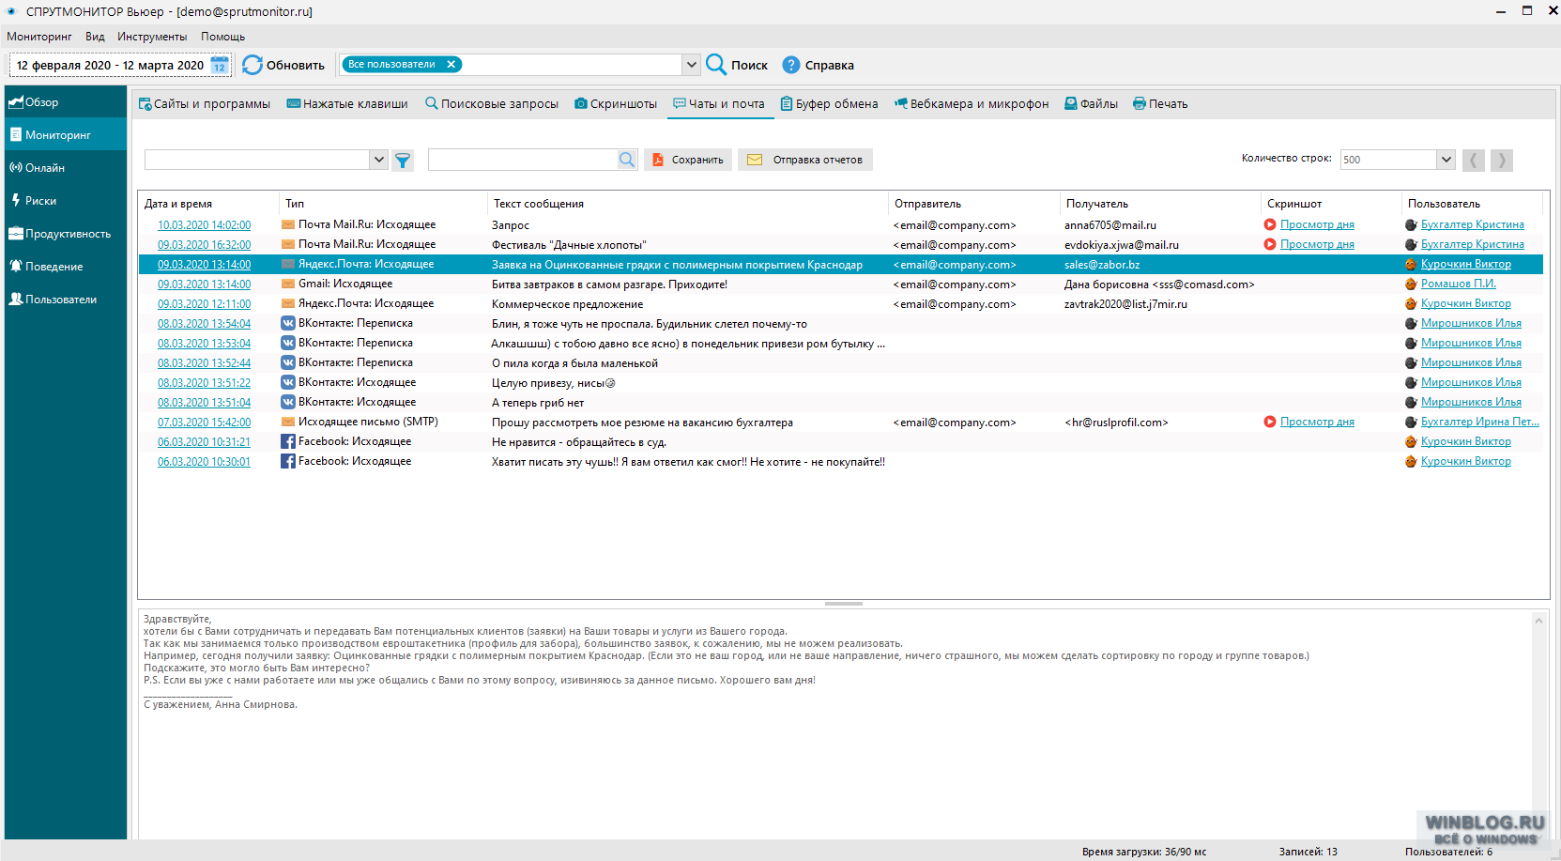Go to next page arrow
1561x861 pixels.
click(x=1502, y=161)
